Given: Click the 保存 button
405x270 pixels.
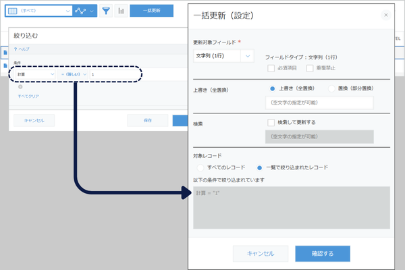Looking at the screenshot, I should tap(147, 120).
